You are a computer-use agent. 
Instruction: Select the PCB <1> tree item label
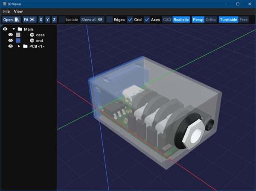37,47
